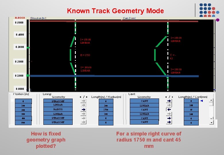Click the bottom scroll down arrow in the Cant panel
Viewport: 224px width, 155px height.
tap(211, 122)
